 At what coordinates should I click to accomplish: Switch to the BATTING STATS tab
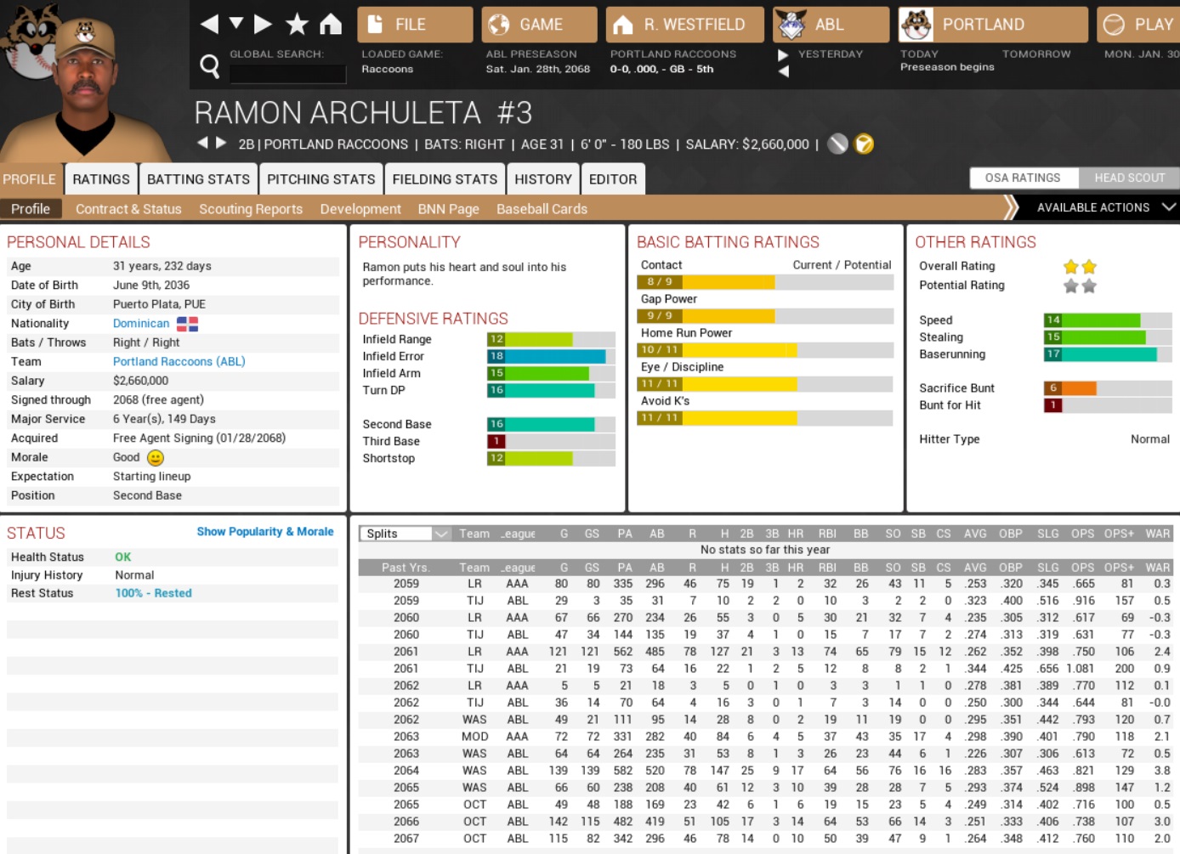coord(198,179)
